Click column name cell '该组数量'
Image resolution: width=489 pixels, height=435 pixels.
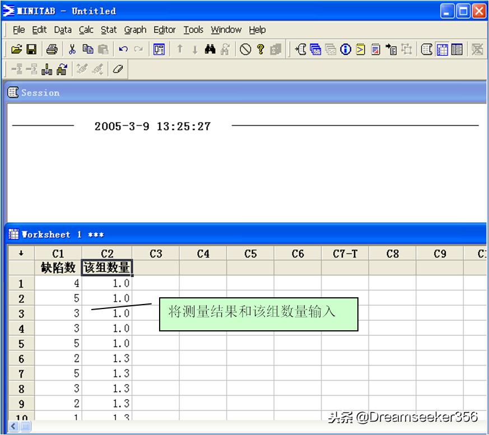pos(107,268)
